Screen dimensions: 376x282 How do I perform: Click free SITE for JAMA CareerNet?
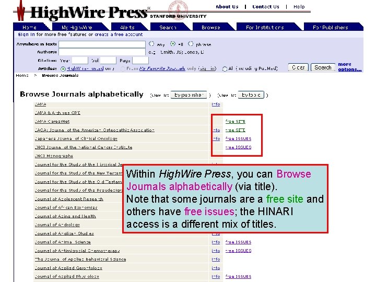click(x=235, y=121)
